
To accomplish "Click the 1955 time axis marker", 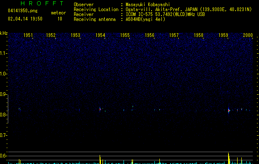I will point(125,35).
